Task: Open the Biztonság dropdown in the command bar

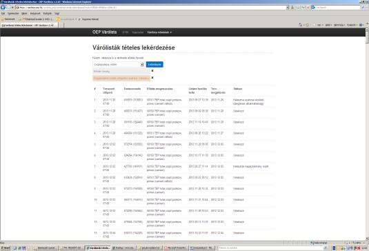Action: [x=339, y=25]
